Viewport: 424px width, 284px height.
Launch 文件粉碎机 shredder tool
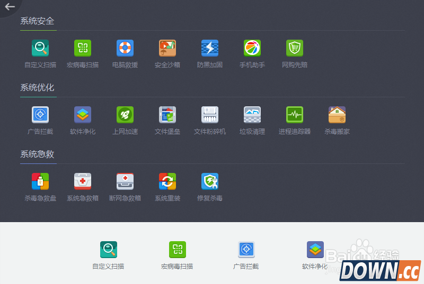click(210, 115)
